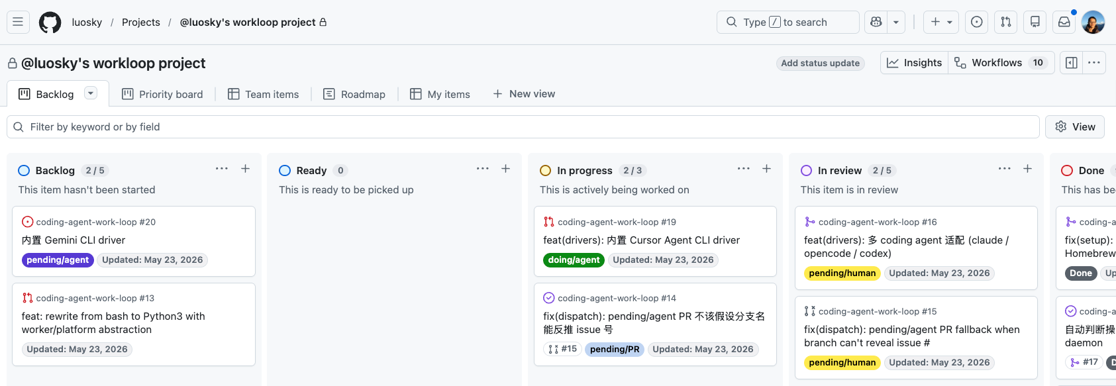
Task: Open the Issues icon in the header
Action: point(977,22)
